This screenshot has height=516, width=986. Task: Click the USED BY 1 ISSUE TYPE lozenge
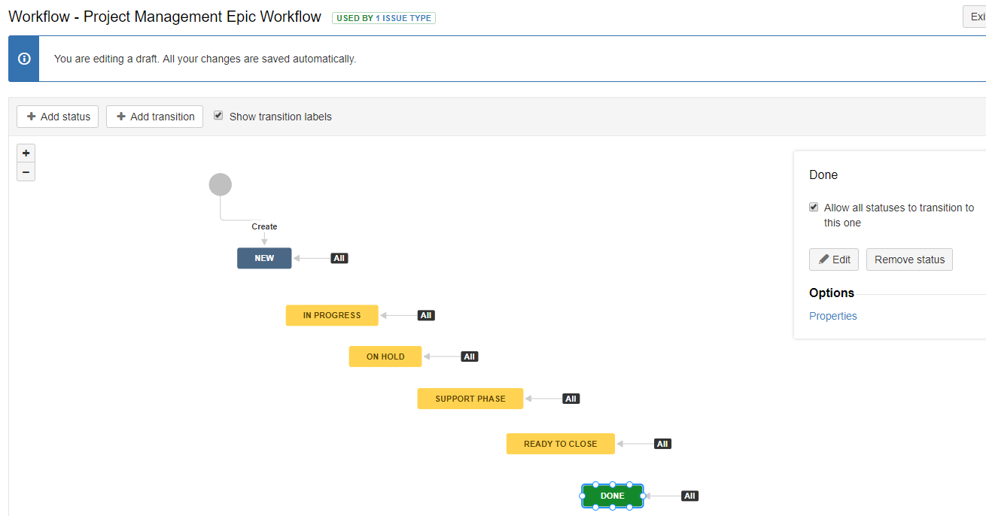tap(383, 17)
